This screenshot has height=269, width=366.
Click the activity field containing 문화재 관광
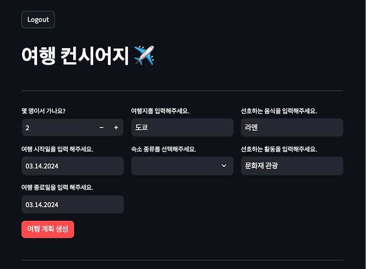tap(292, 166)
